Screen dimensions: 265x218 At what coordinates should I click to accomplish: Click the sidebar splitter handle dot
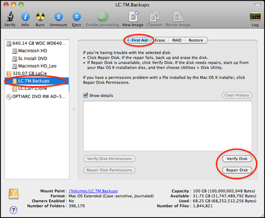[74, 110]
